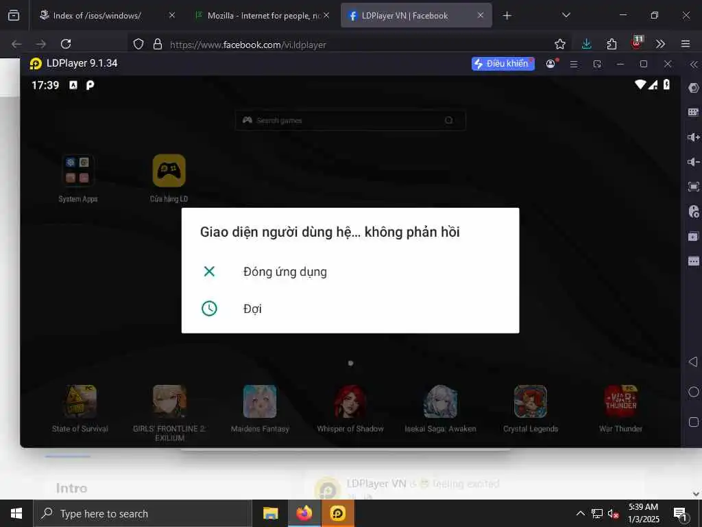702x527 pixels.
Task: Decrease volume in LDPlayer sidebar
Action: pyautogui.click(x=694, y=162)
